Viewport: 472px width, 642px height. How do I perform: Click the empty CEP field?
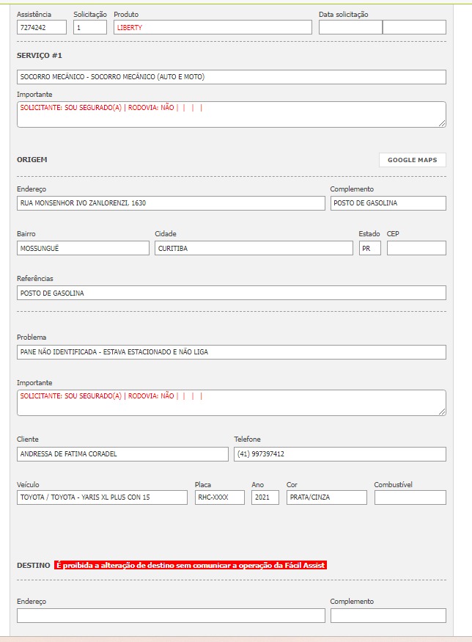click(416, 248)
